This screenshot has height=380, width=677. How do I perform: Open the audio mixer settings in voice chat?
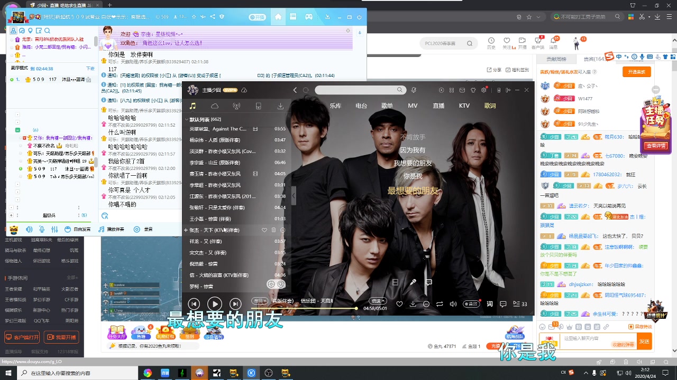54,230
